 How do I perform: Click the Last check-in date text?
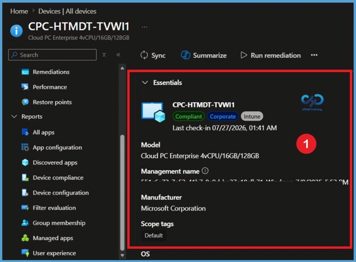coord(225,128)
